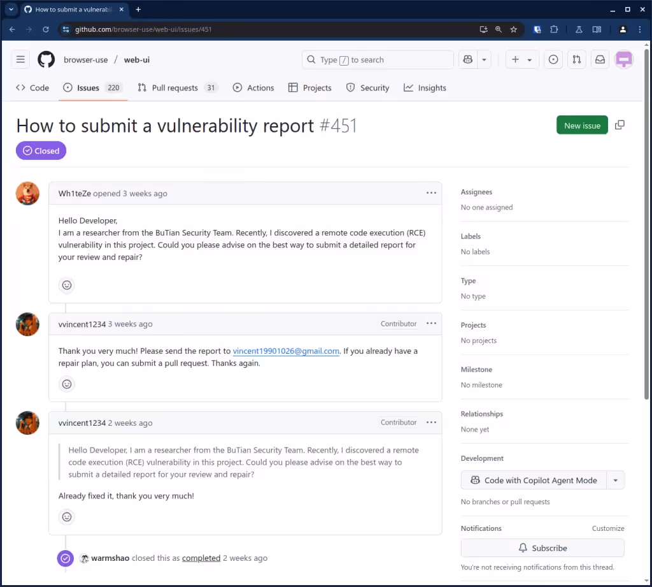
Task: Open the Create new plus menu
Action: point(521,59)
